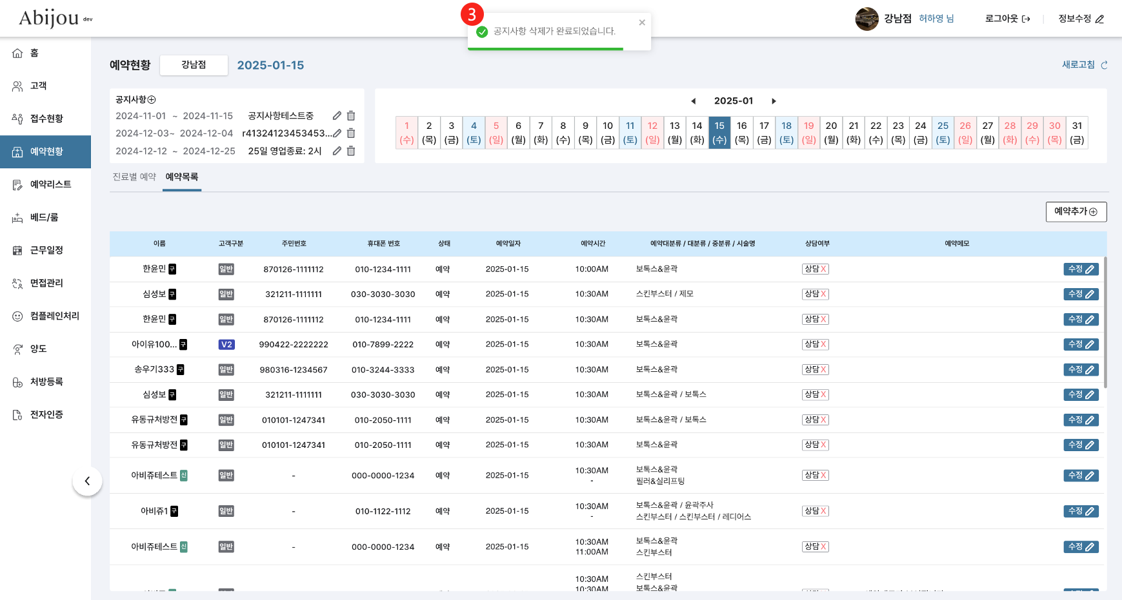Open 고객 from the sidebar

tap(38, 86)
